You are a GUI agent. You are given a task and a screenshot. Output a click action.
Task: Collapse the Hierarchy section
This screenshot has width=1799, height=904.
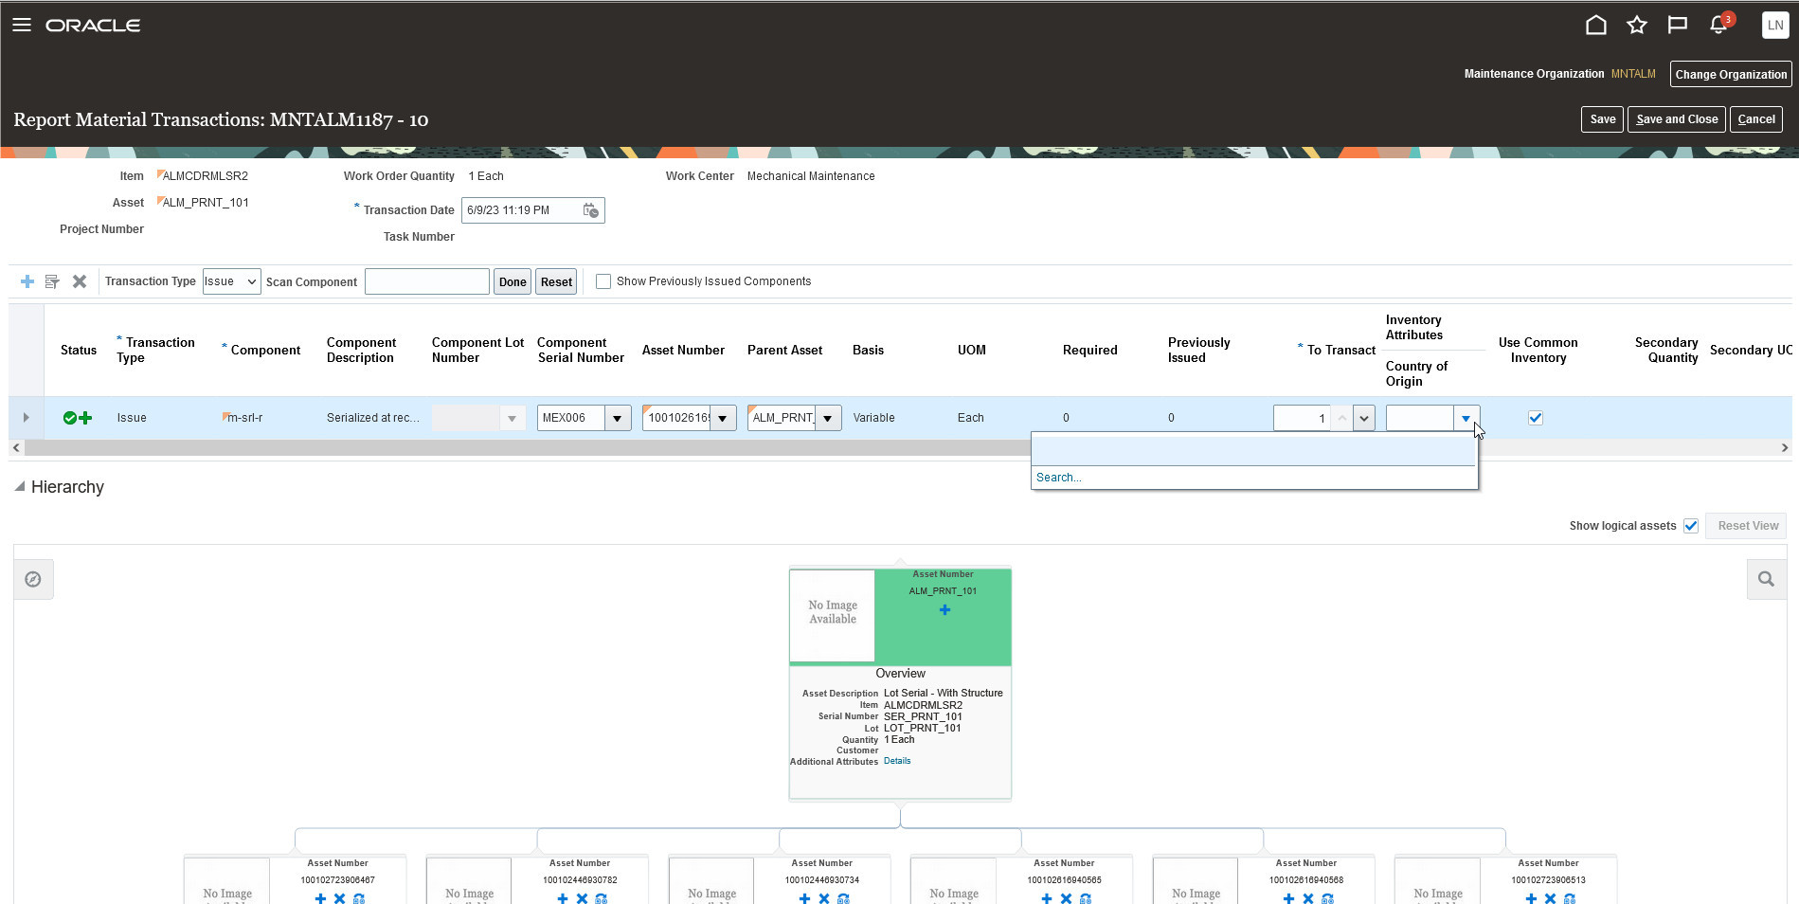click(x=20, y=486)
